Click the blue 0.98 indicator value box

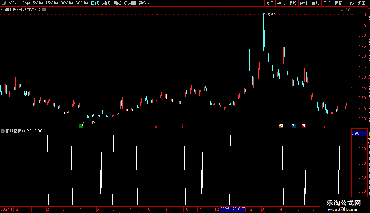(x=360, y=133)
